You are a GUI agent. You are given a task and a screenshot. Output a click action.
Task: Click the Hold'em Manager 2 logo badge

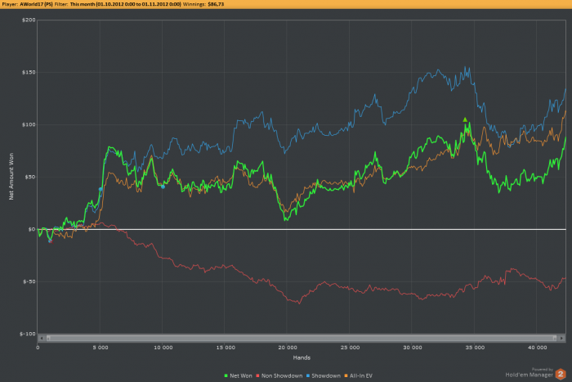[561, 374]
